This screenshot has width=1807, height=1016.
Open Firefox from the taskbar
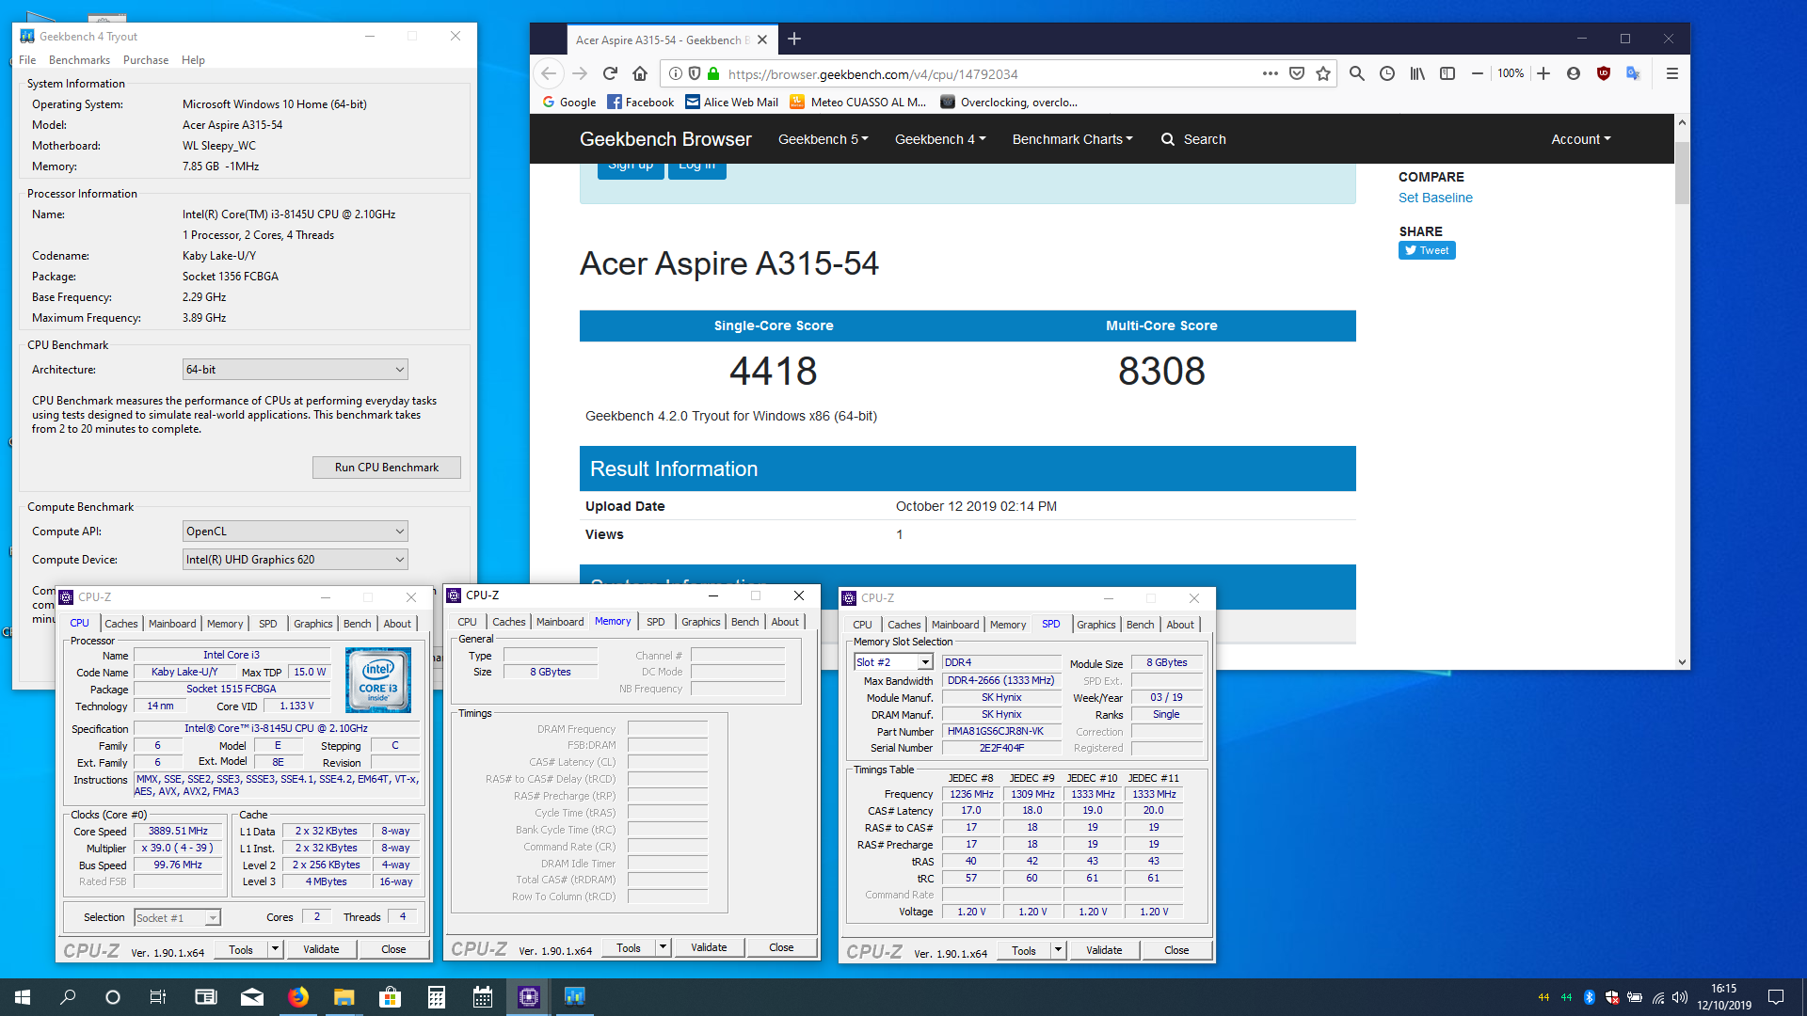(298, 997)
